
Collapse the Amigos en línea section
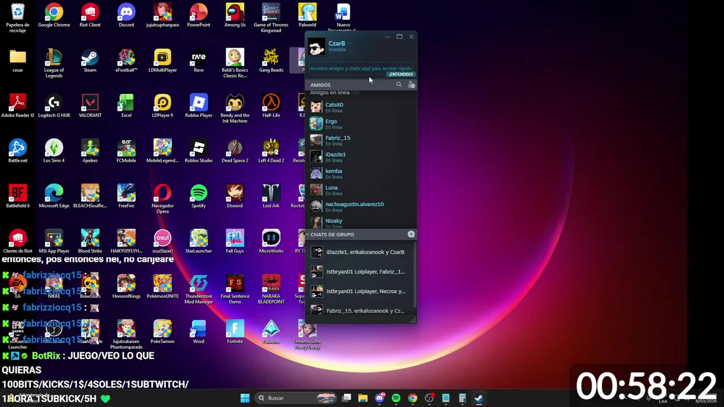[x=334, y=92]
